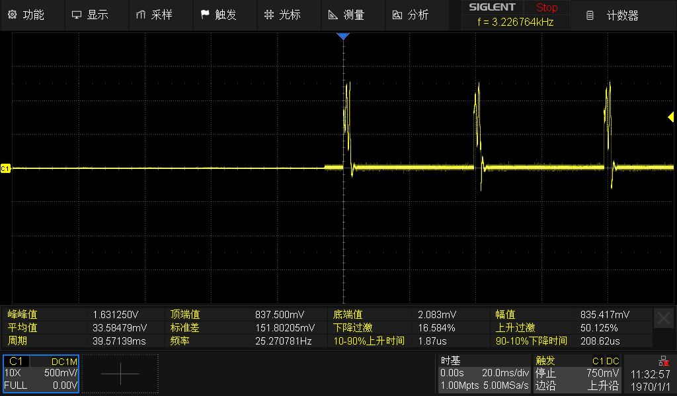This screenshot has width=677, height=396.
Task: Select the yellow trigger level arrow
Action: (x=670, y=117)
